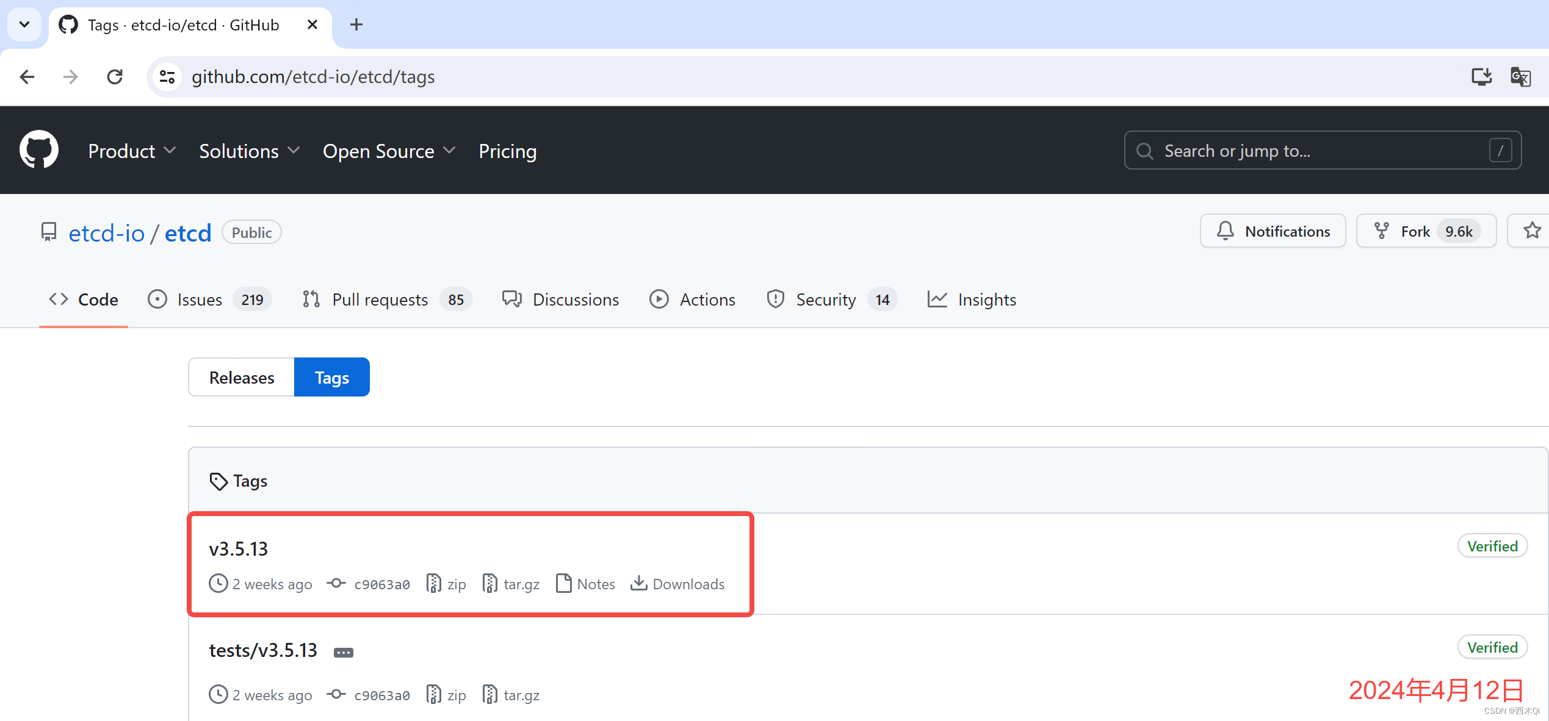Select the Tags toggle button

click(331, 378)
